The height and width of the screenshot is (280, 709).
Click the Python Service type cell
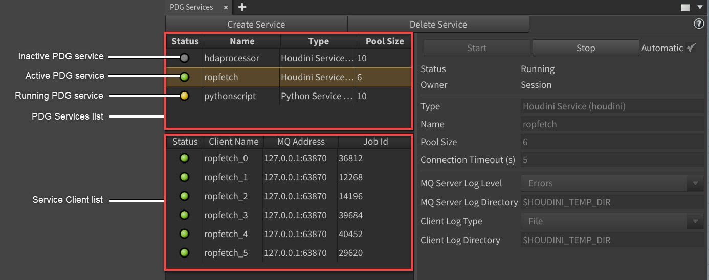318,96
